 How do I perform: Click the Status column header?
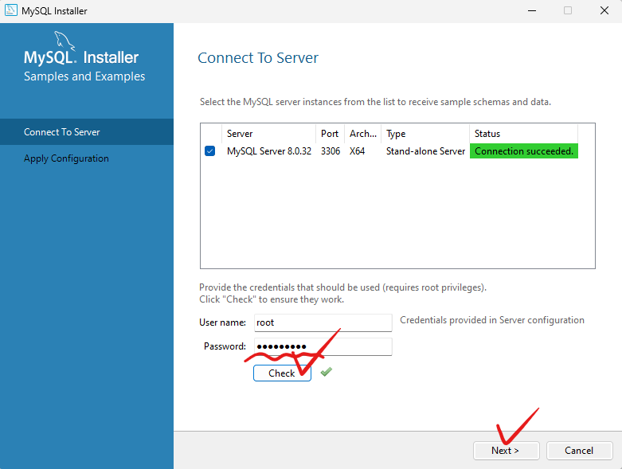click(523, 134)
